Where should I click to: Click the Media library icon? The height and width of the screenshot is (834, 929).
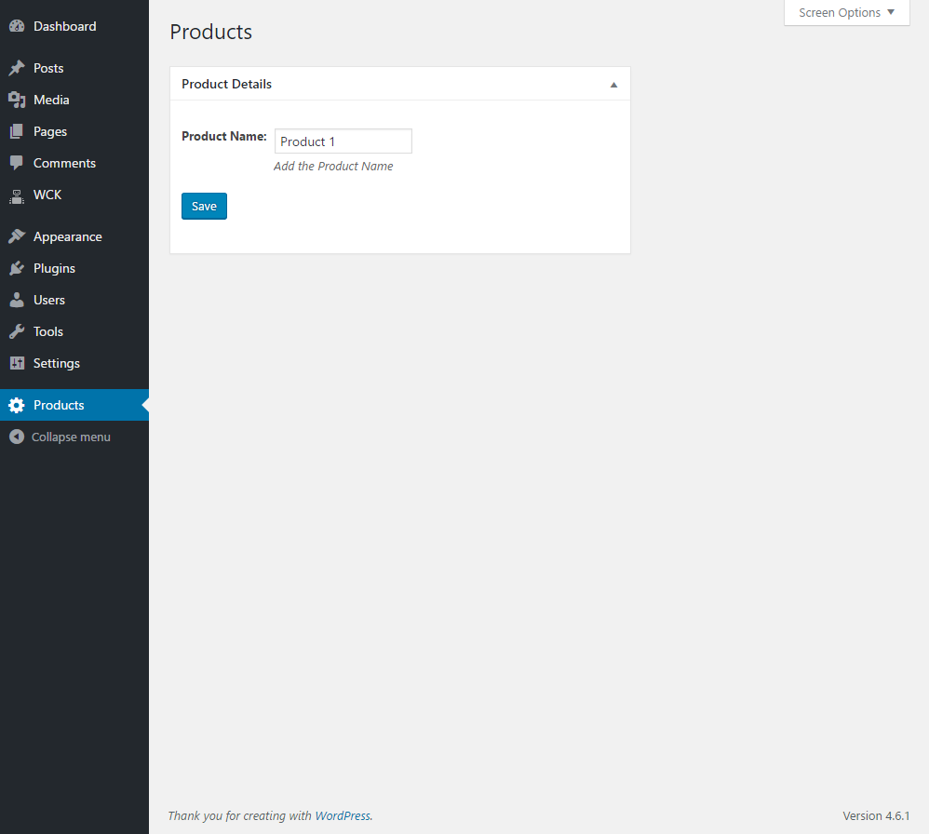point(17,100)
